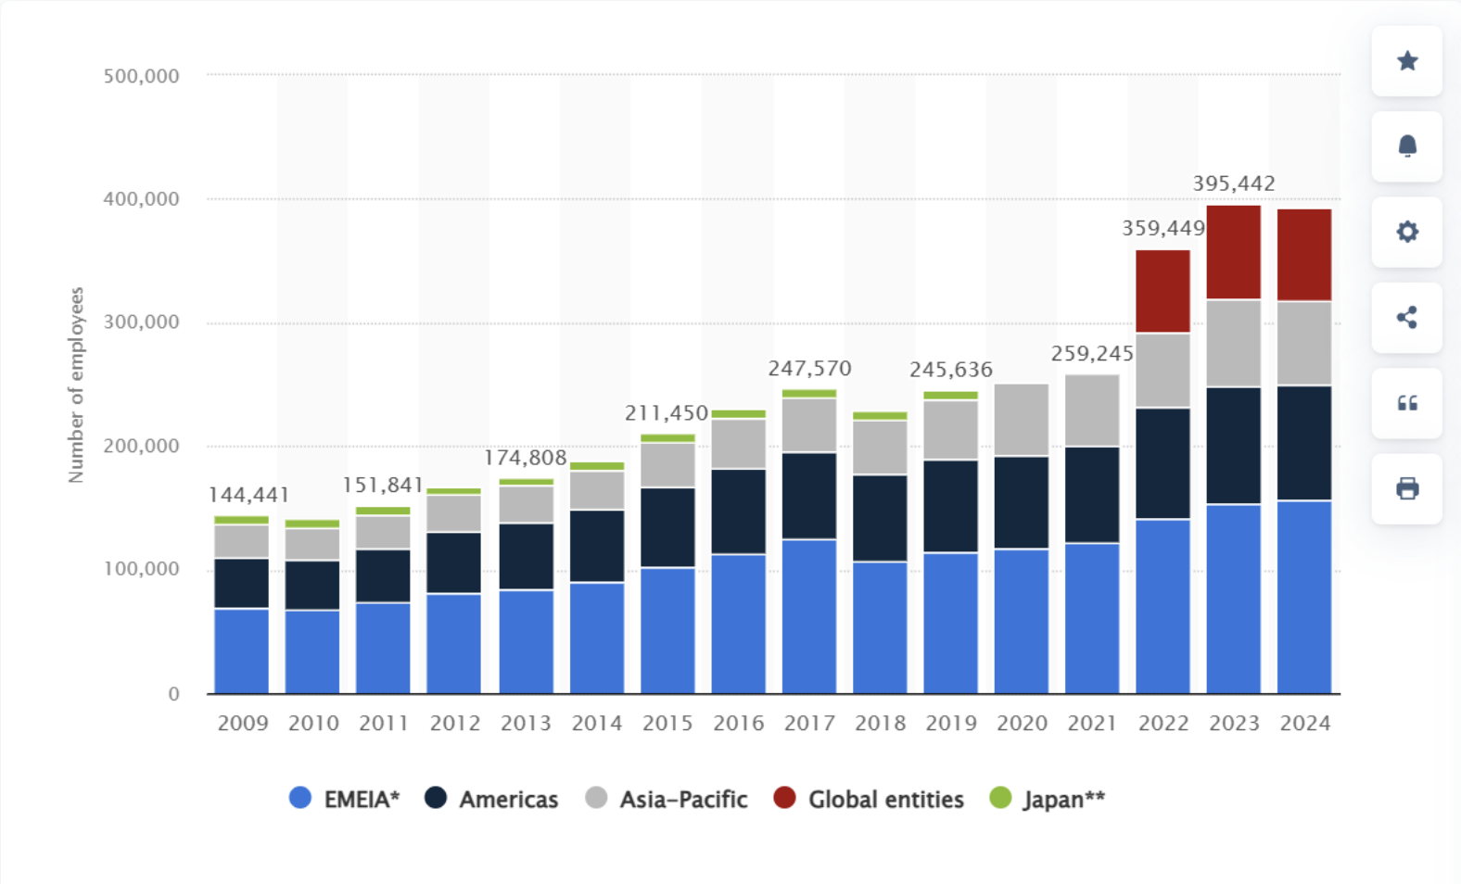1461x884 pixels.
Task: Click the bell notification icon
Action: (x=1406, y=146)
